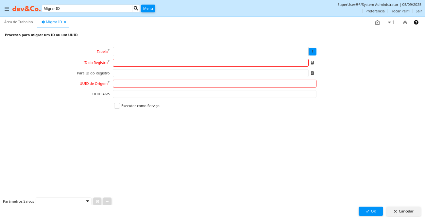
Task: Open calculator for ID do Registro
Action: pyautogui.click(x=312, y=63)
